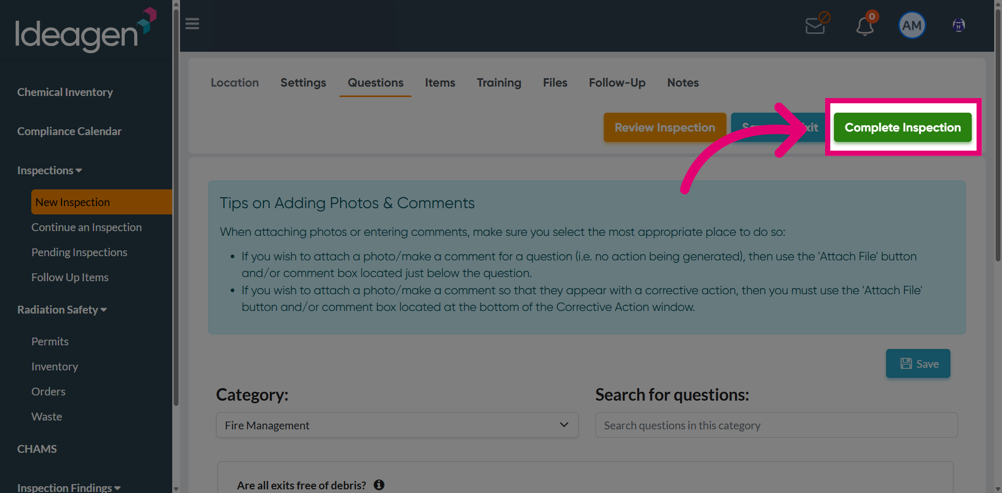Open Inventory under Radiation Safety

[x=55, y=367]
